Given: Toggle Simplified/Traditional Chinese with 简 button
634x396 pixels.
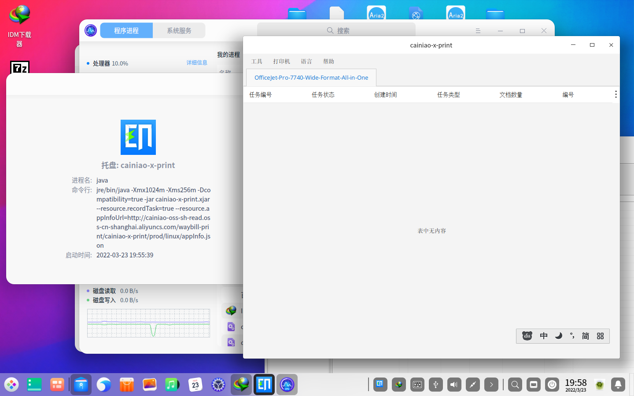Looking at the screenshot, I should click(586, 336).
